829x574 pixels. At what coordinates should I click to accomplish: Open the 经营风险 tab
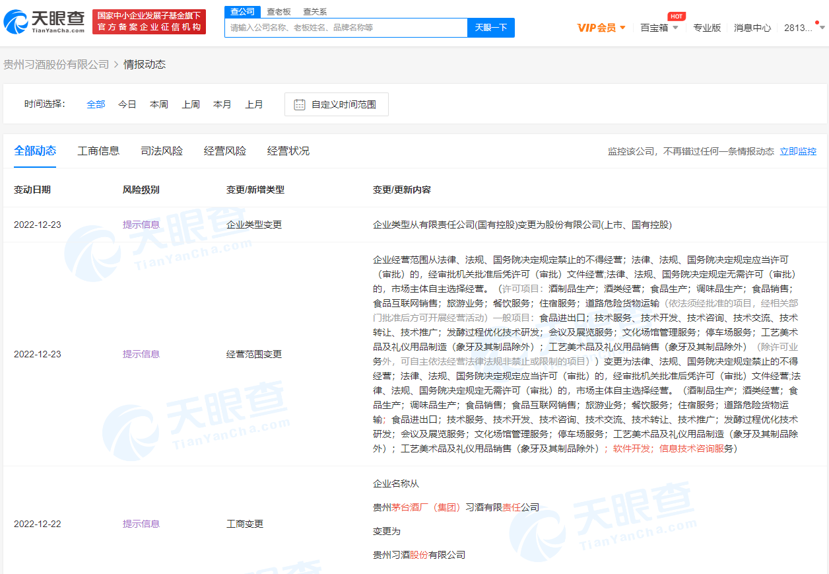(225, 151)
